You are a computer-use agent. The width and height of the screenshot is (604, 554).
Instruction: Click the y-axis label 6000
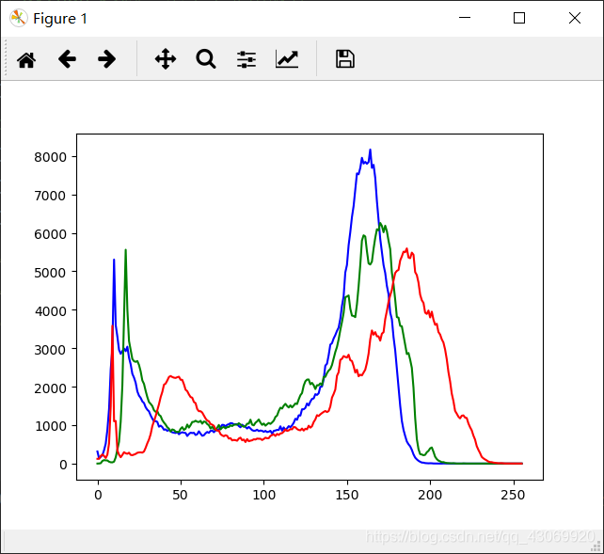51,234
